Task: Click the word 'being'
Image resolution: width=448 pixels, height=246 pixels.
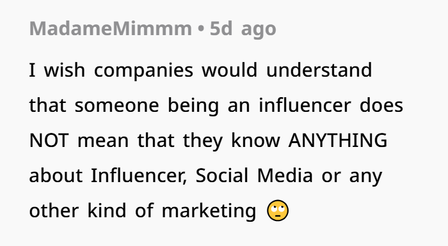Action: pyautogui.click(x=193, y=105)
